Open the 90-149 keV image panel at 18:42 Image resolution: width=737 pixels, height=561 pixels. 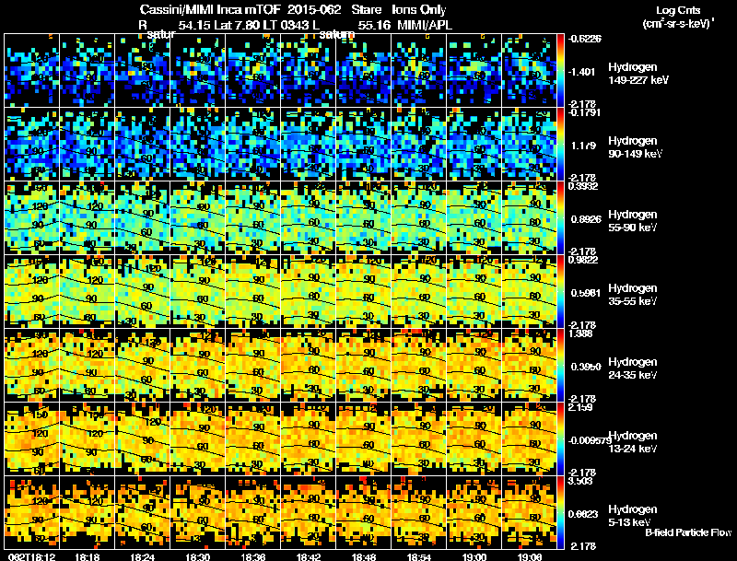[309, 145]
